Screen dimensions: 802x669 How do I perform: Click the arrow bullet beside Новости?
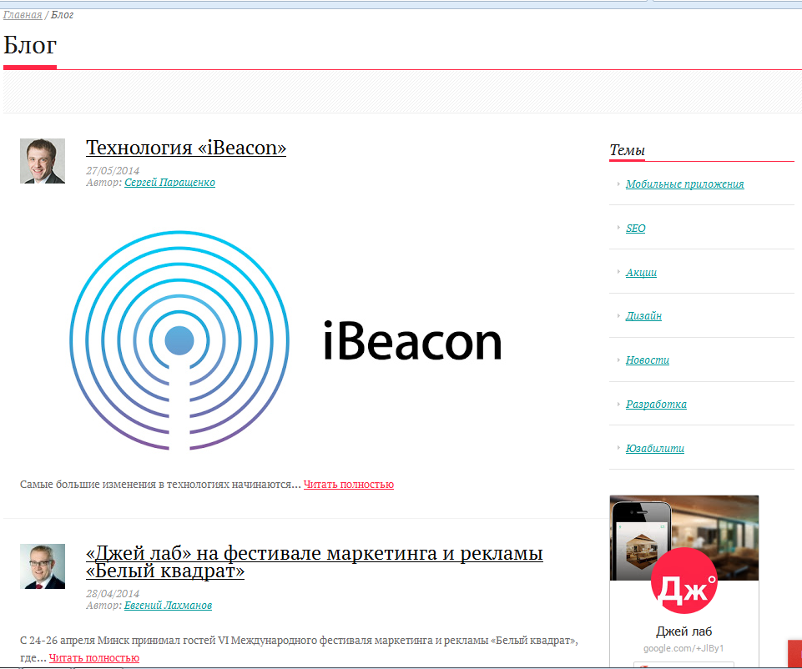tap(618, 360)
